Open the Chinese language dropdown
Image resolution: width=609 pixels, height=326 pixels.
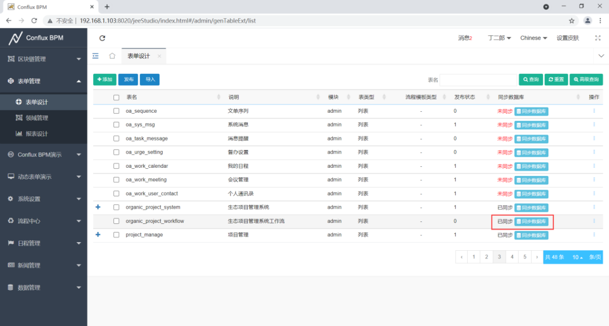coord(534,38)
